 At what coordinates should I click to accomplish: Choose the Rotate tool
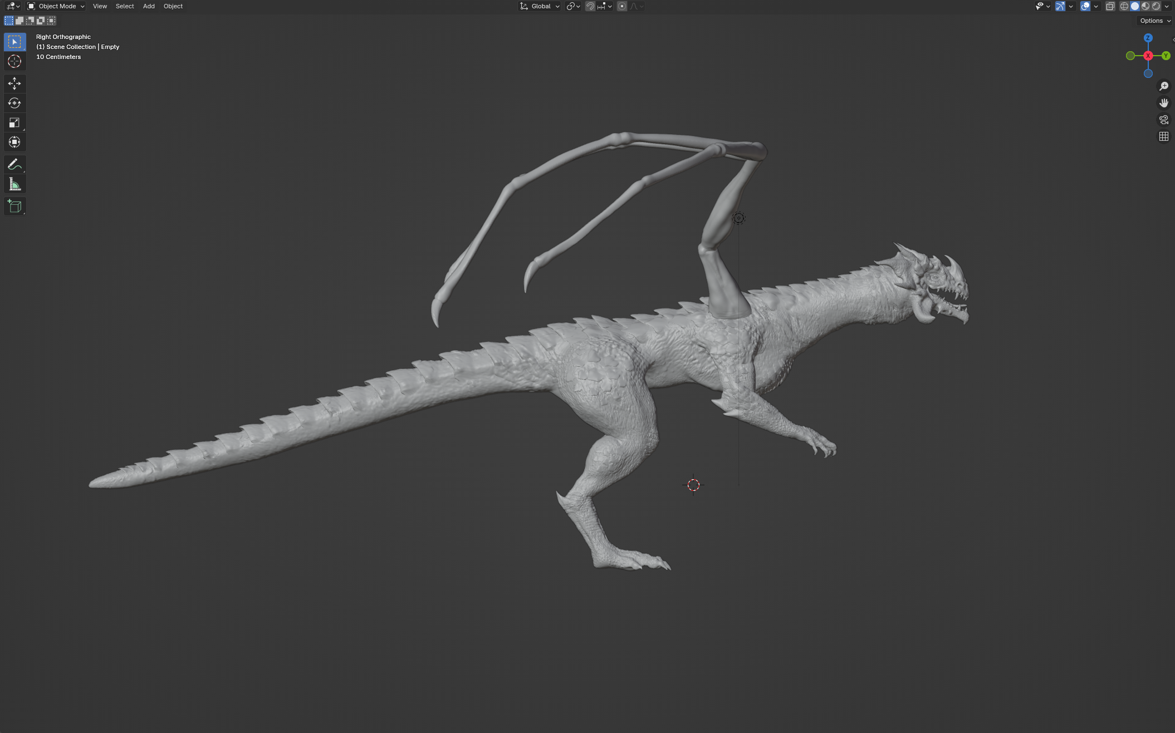click(14, 103)
